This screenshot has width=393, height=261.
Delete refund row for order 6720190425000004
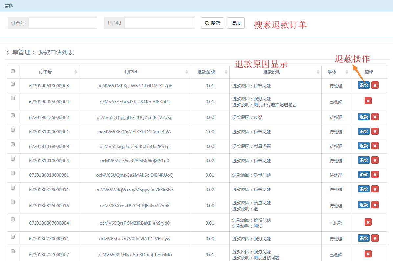click(x=368, y=101)
